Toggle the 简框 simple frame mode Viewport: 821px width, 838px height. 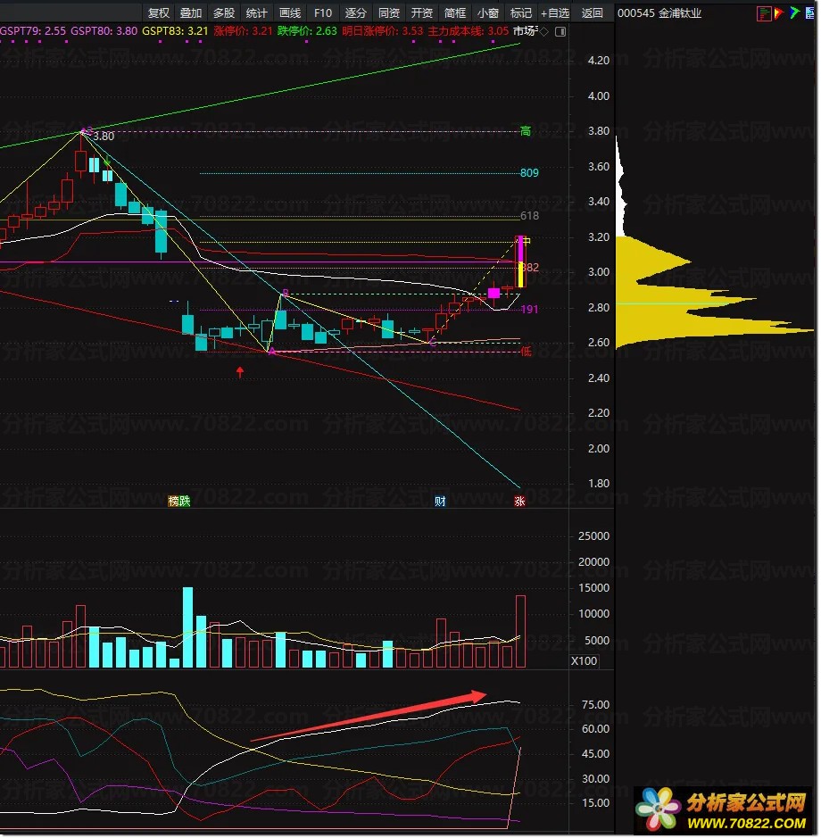(455, 12)
